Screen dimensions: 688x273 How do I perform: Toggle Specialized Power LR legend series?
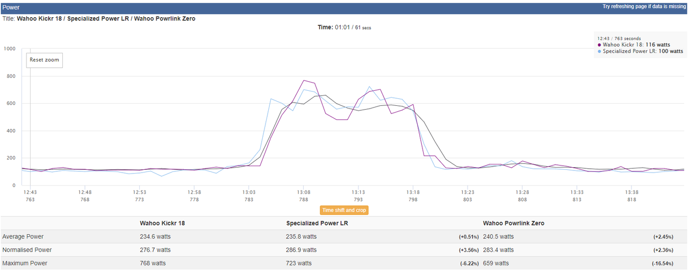point(640,52)
